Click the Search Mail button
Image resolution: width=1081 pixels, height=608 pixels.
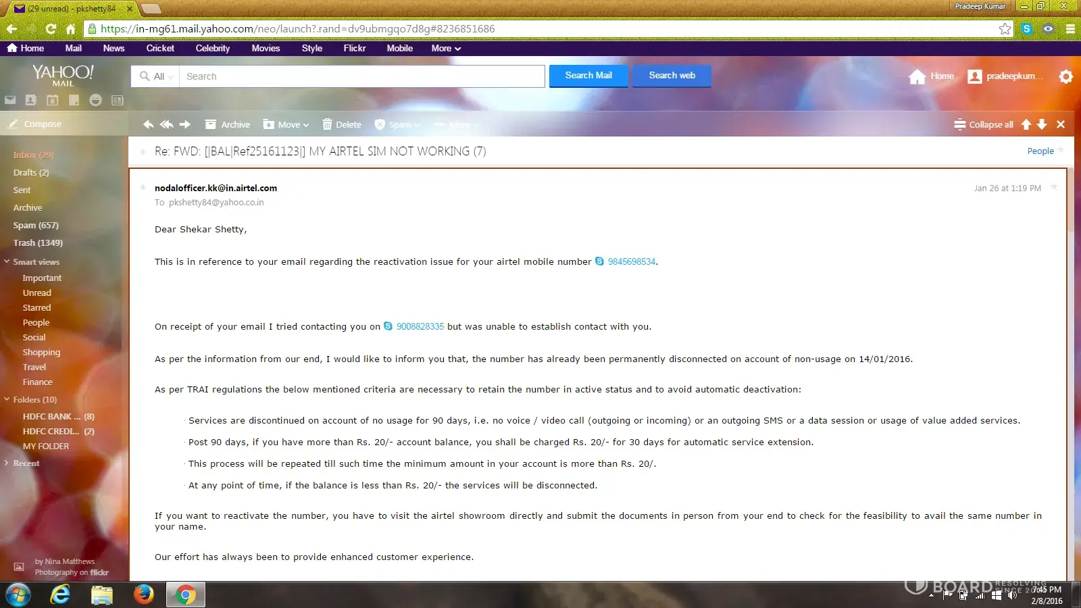click(x=588, y=76)
